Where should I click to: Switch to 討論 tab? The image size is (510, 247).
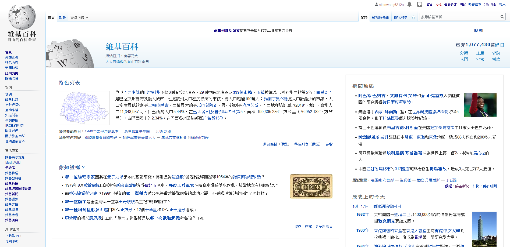pyautogui.click(x=63, y=17)
